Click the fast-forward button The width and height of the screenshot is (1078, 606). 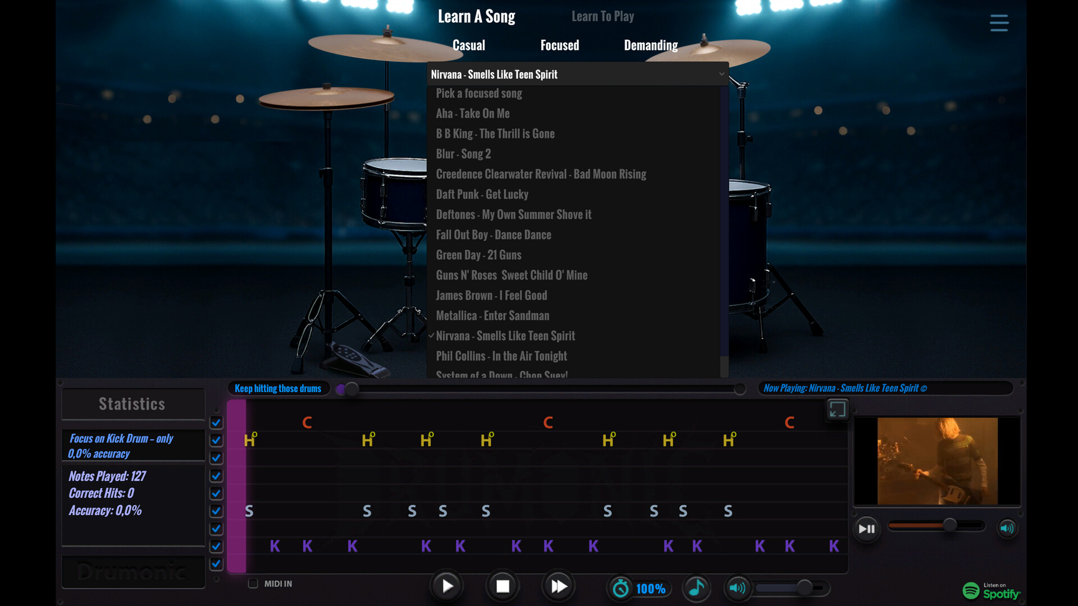[x=559, y=586]
